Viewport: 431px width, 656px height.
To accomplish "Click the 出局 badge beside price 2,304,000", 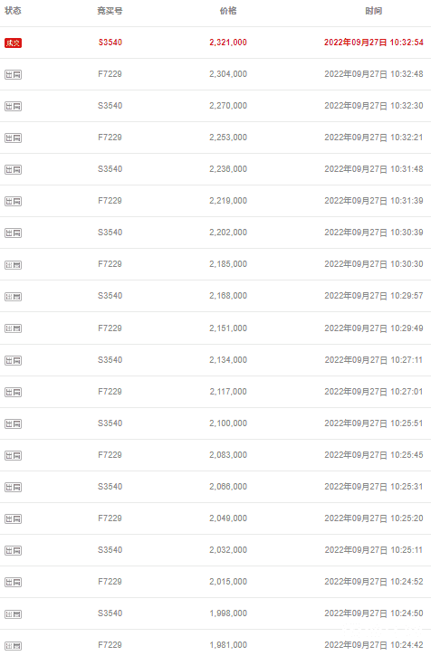I will 13,74.
